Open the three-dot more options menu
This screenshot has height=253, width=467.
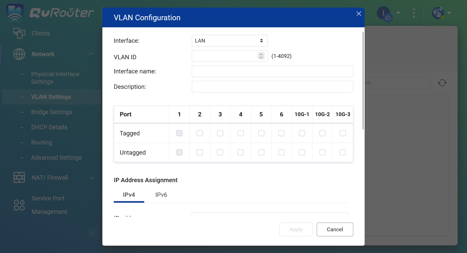(x=414, y=13)
